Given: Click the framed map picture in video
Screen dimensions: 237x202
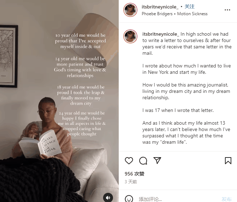Looking at the screenshot, I should click(x=9, y=56).
